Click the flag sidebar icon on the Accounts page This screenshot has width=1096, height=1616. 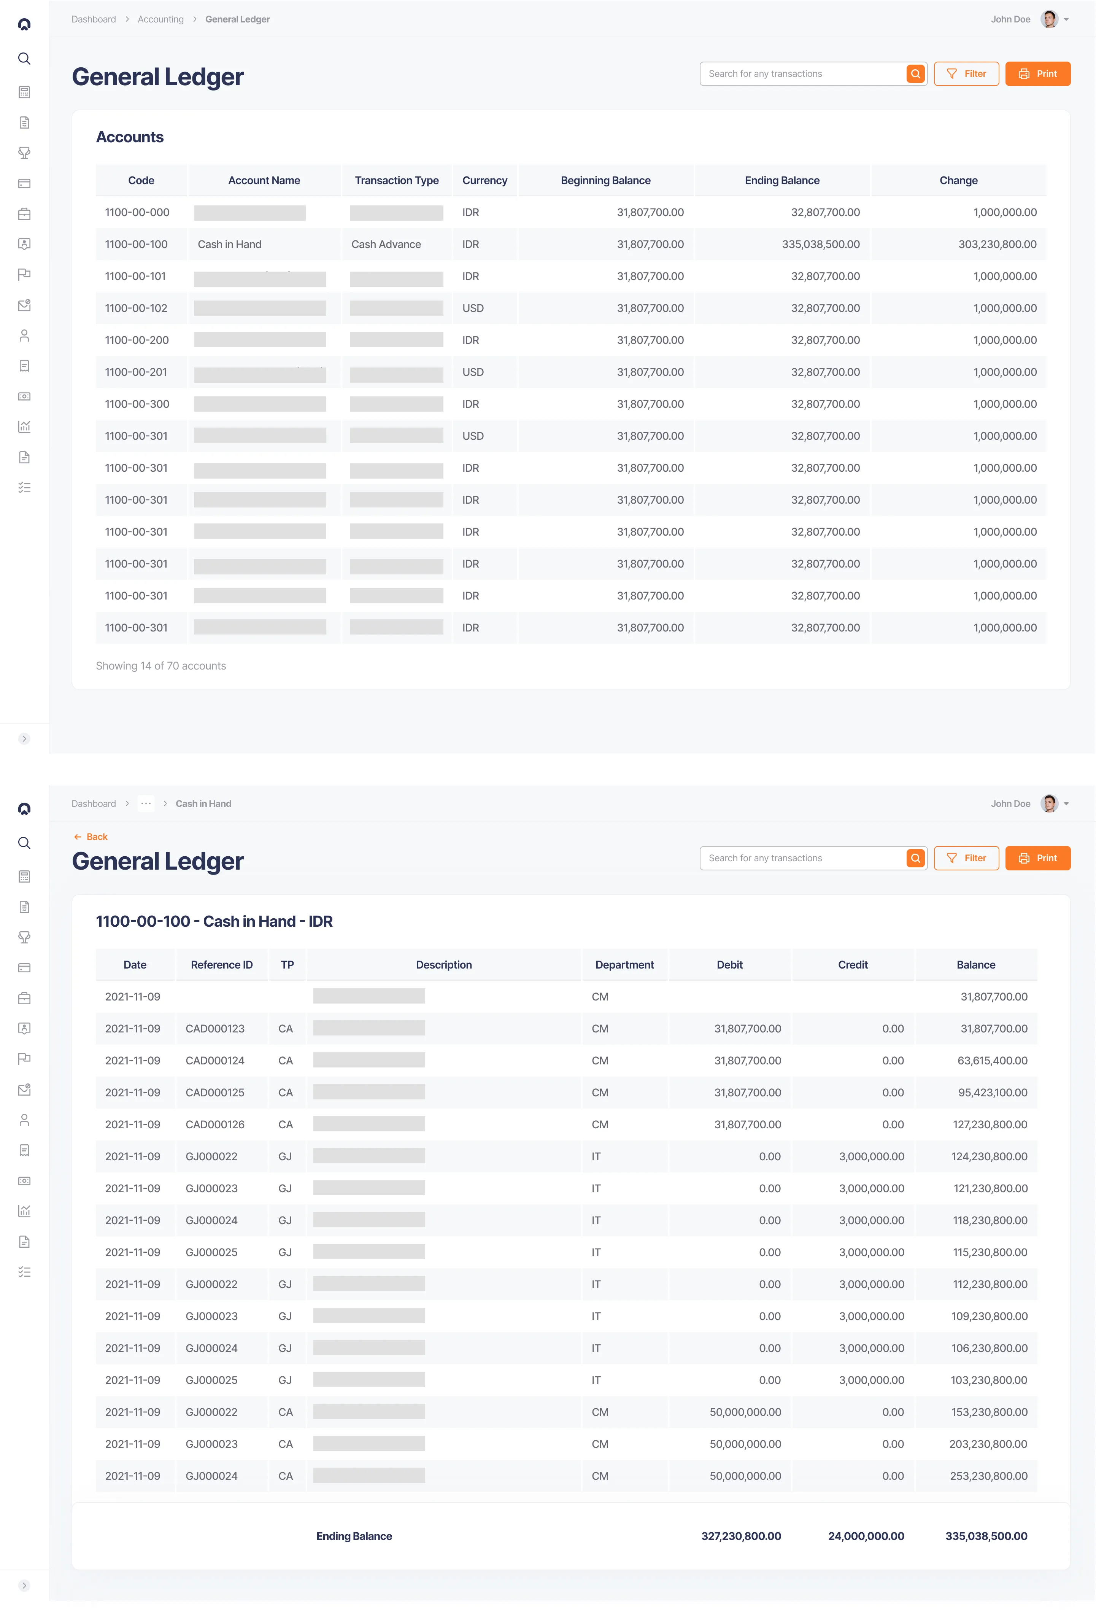[x=24, y=274]
